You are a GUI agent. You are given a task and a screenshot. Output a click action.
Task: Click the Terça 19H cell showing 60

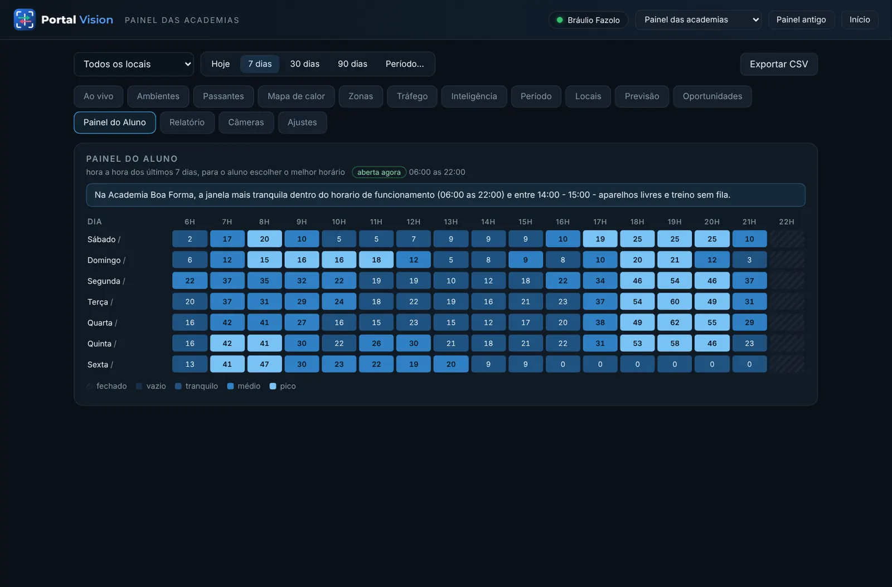[675, 301]
